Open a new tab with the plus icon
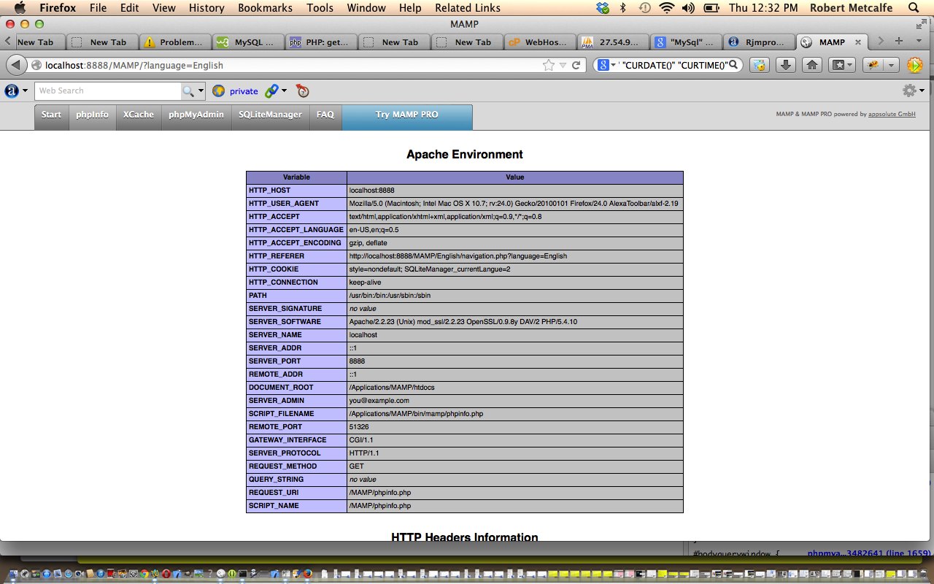Screen dimensions: 934x584 coord(899,41)
